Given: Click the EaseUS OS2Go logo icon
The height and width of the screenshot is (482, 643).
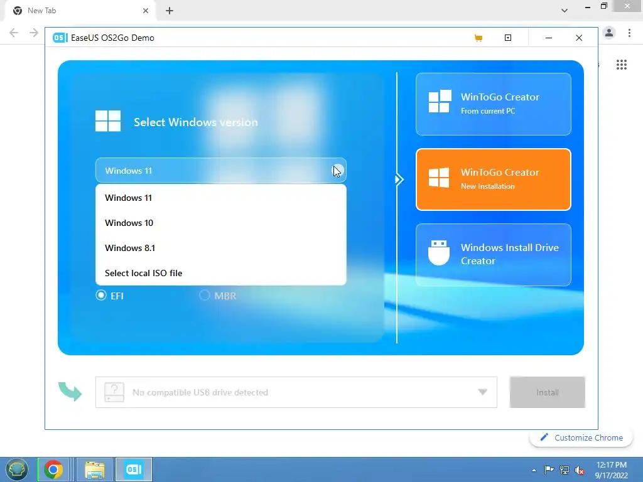Looking at the screenshot, I should (x=60, y=38).
